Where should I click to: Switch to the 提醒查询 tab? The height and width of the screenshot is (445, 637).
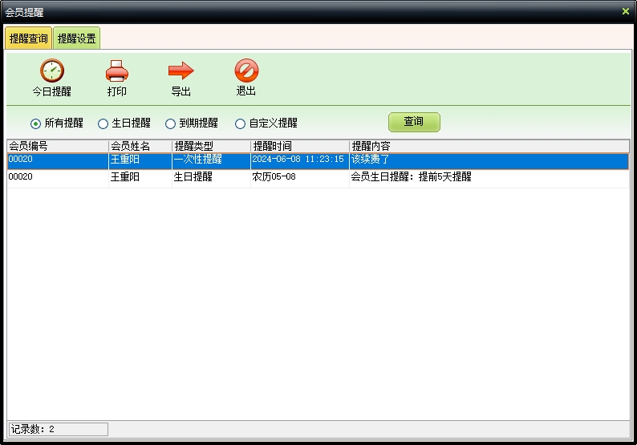click(29, 38)
